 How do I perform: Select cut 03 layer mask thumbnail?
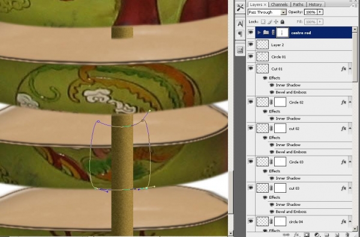click(x=280, y=188)
